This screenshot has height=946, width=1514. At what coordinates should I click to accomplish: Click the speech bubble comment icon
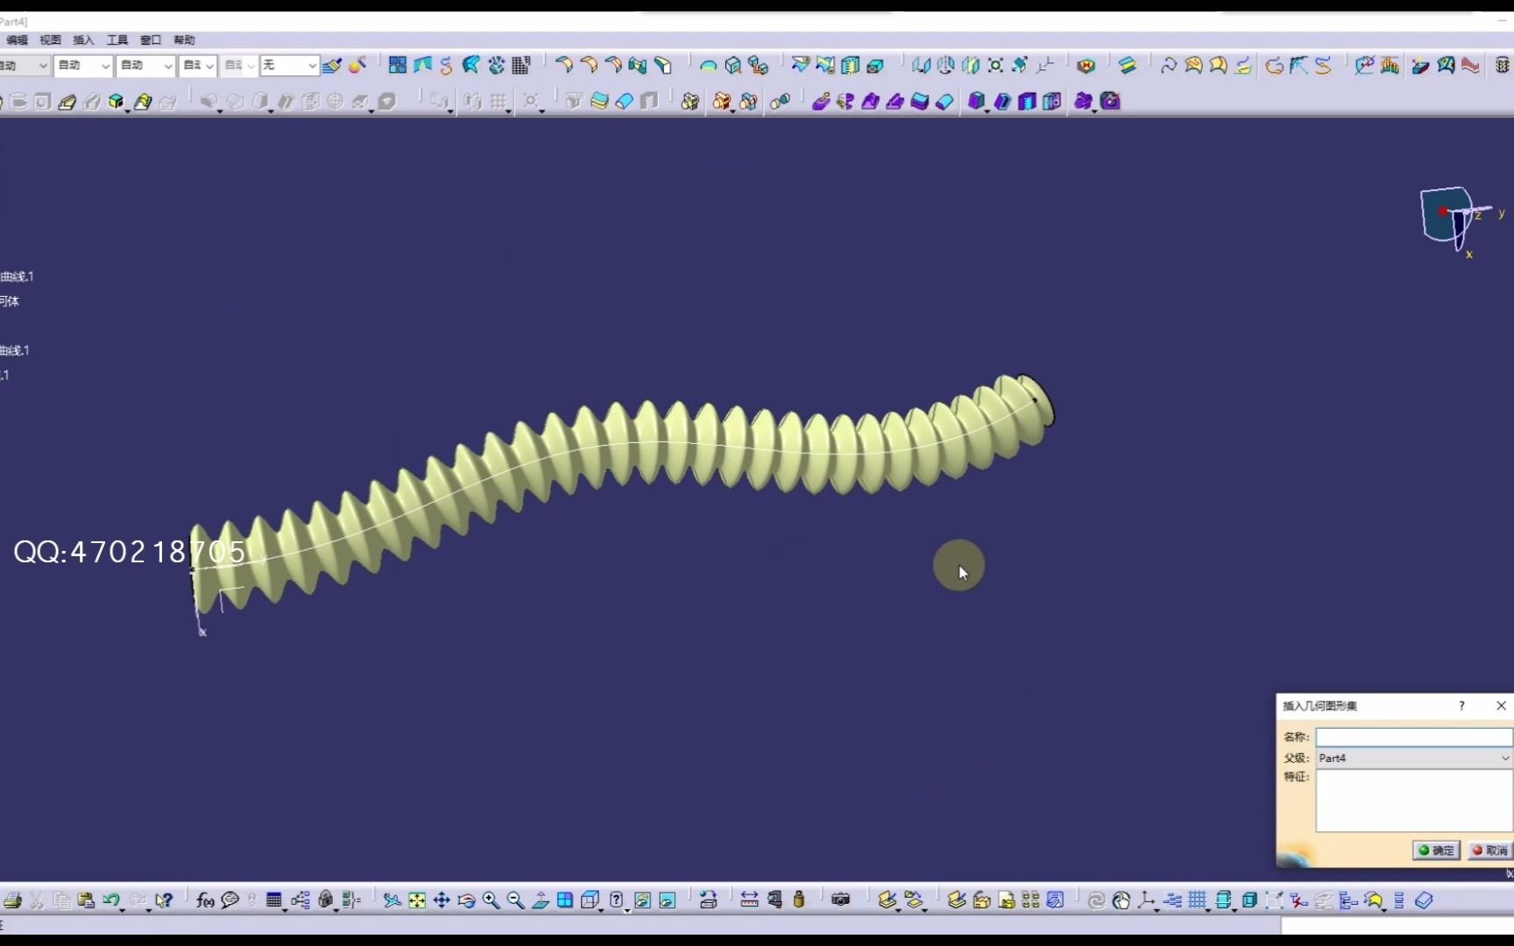click(230, 900)
